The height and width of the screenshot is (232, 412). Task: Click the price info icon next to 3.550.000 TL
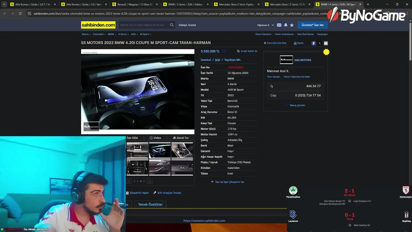(x=224, y=51)
